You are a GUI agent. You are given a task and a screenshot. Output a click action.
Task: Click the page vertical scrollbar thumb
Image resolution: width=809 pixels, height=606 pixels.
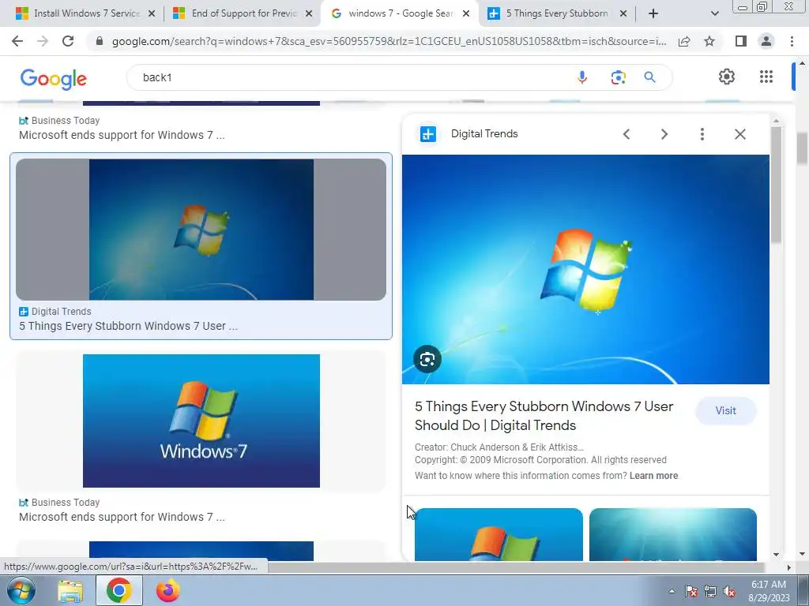(802, 148)
